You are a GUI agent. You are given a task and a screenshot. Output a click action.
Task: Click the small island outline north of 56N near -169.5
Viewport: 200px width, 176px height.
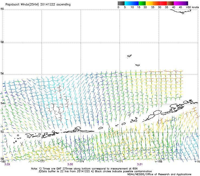(138, 65)
